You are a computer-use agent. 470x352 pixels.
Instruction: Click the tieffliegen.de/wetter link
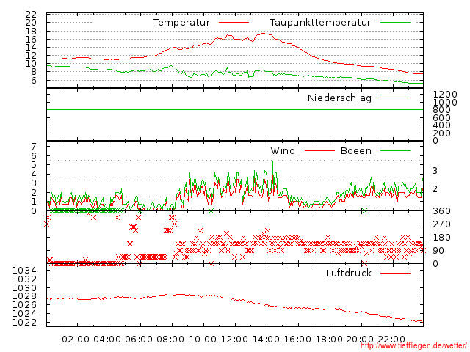(x=414, y=346)
